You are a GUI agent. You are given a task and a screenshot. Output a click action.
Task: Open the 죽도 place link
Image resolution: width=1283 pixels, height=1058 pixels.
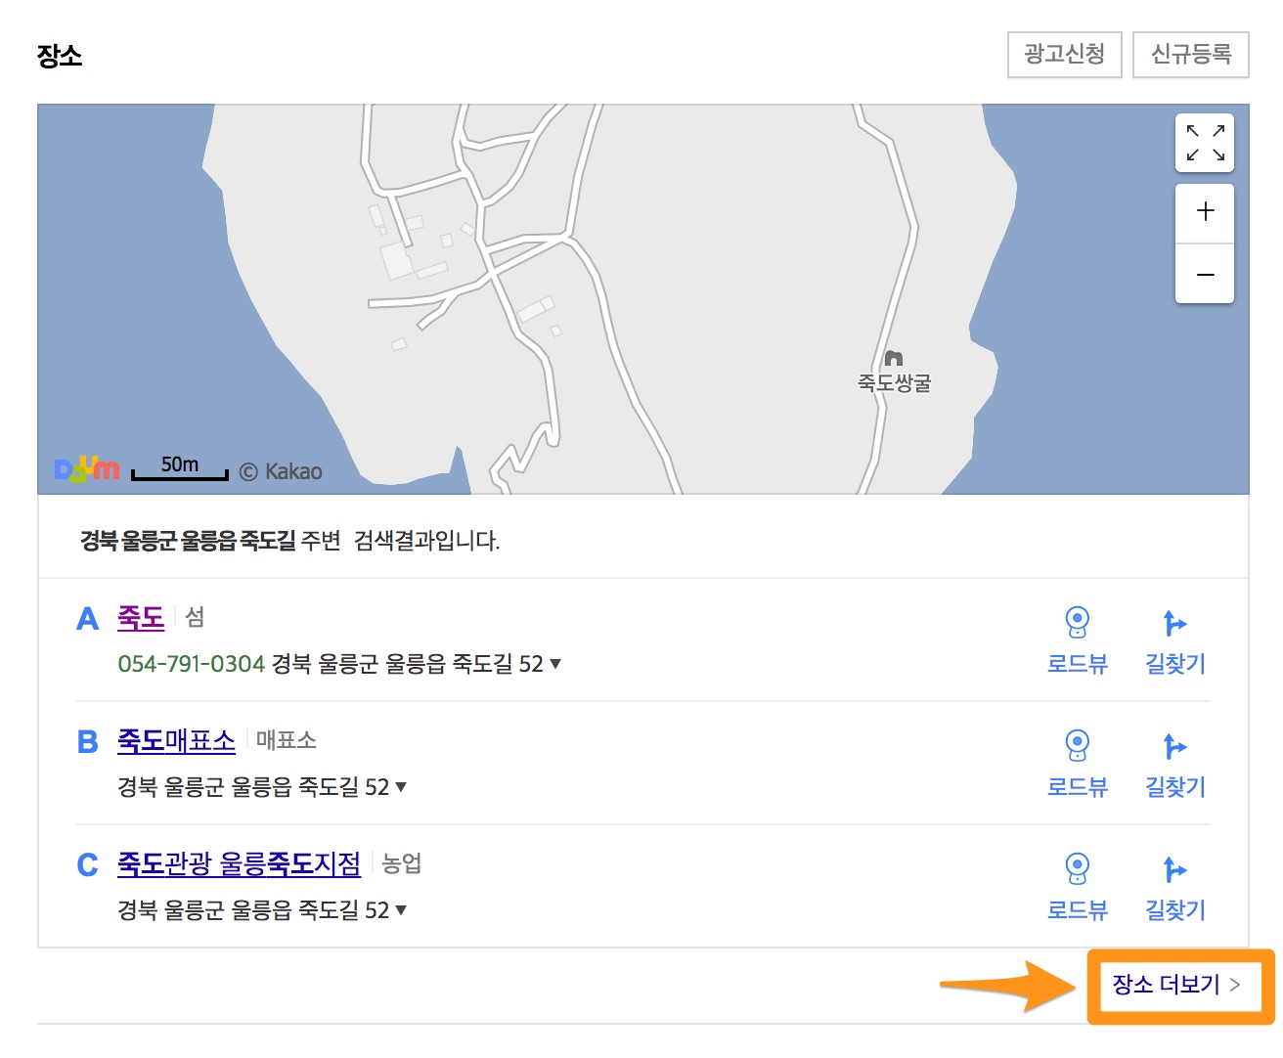click(141, 618)
